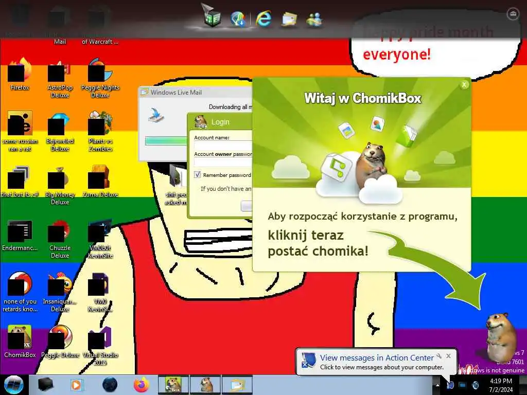Select the VM0 KevinSi... desktop icon
The width and height of the screenshot is (527, 395).
point(100,292)
